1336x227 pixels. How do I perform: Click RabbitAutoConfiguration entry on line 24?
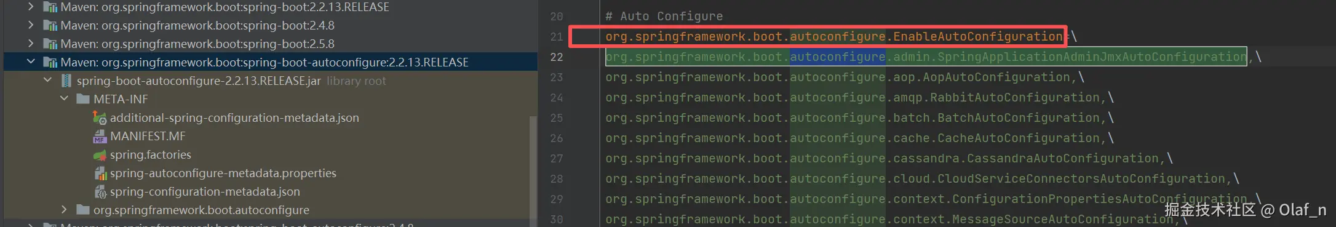click(x=1015, y=97)
